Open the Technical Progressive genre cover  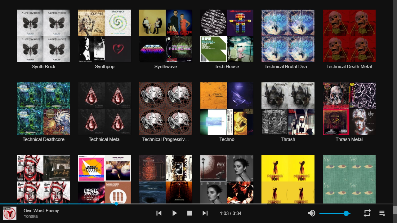[x=166, y=109]
